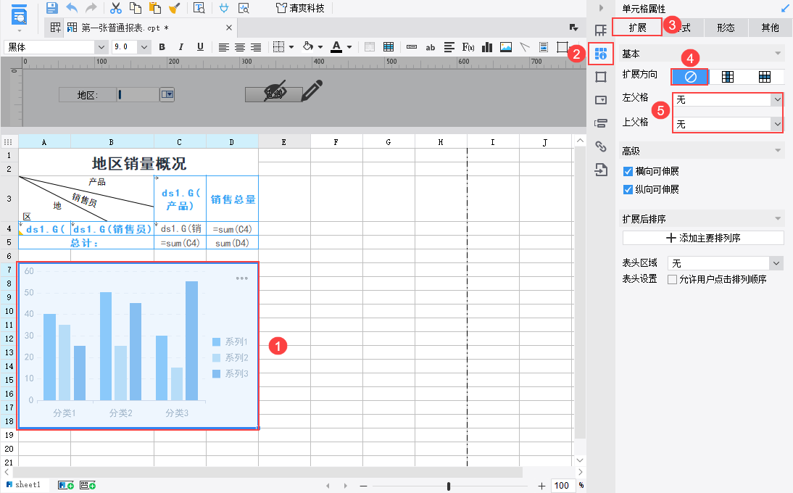Move the zoom slider handle
Screen dimensions: 793x493
click(449, 486)
